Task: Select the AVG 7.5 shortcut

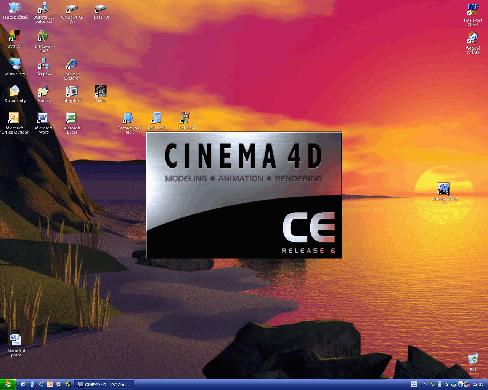Action: coord(15,39)
